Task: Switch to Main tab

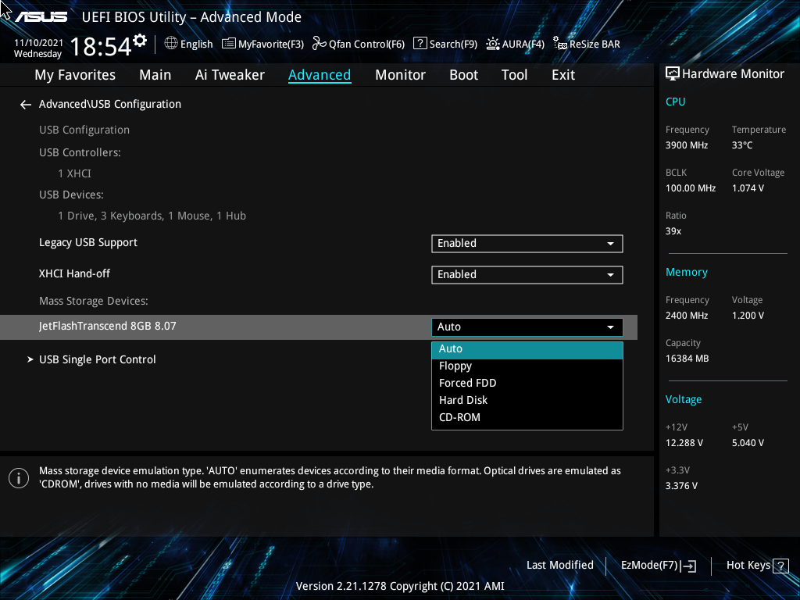Action: (x=155, y=75)
